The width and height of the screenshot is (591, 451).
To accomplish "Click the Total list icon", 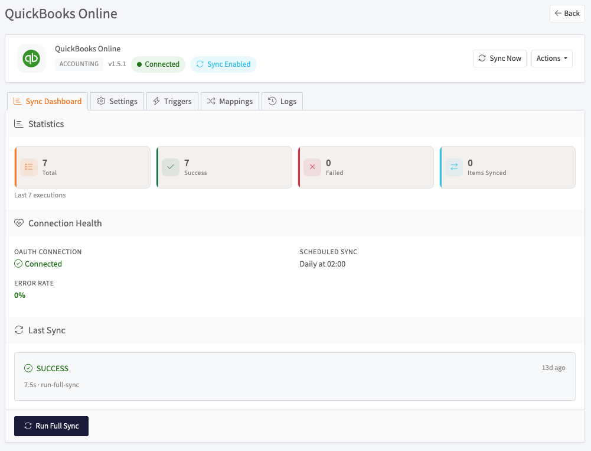I will (29, 167).
